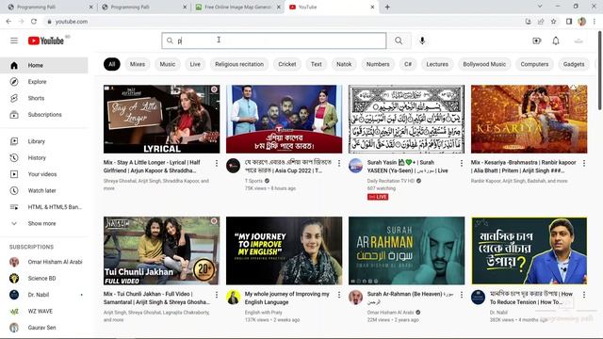
Task: Open Your videos in sidebar
Action: tap(44, 174)
